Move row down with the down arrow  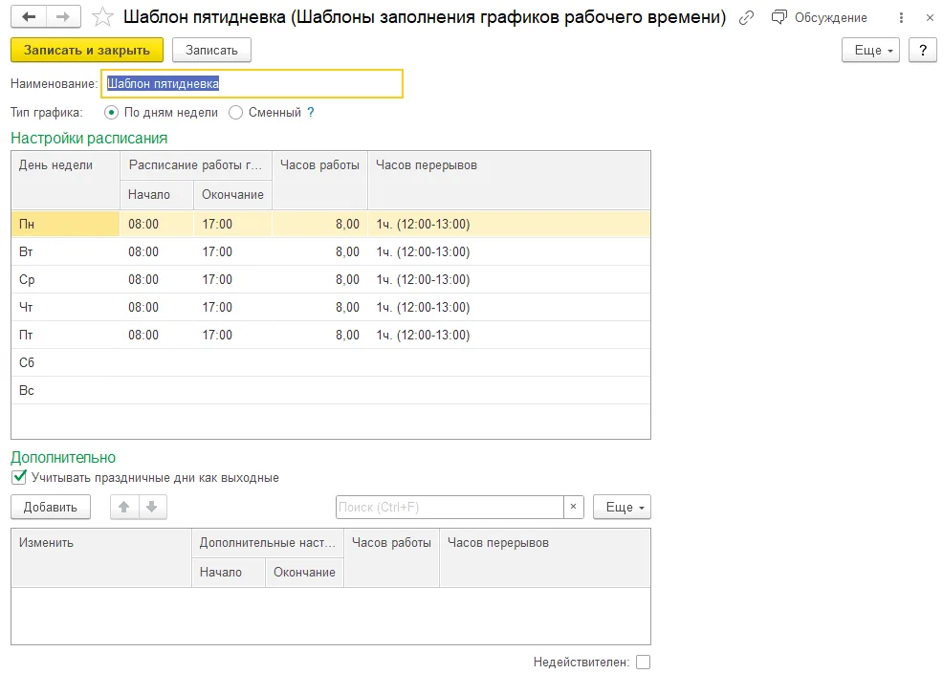(x=152, y=507)
